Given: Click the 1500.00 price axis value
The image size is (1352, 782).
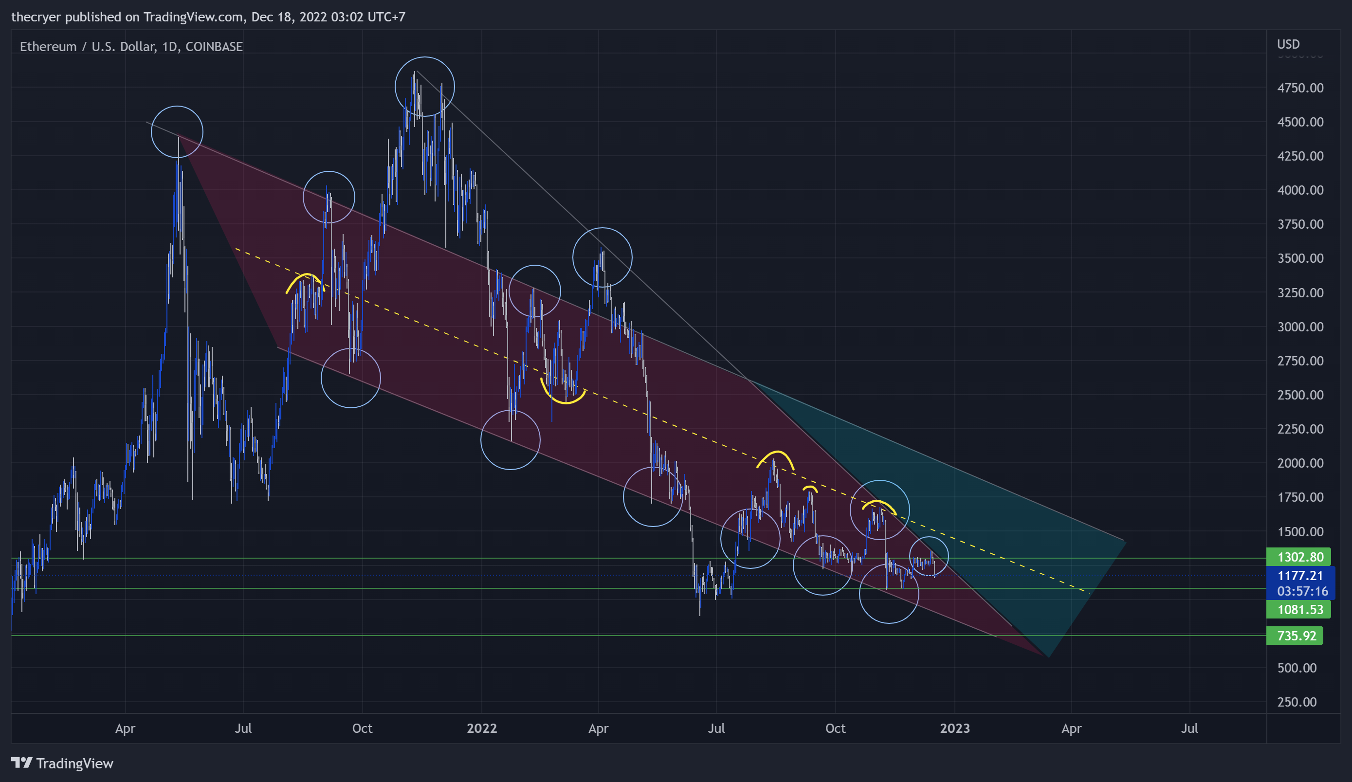Looking at the screenshot, I should click(x=1300, y=531).
